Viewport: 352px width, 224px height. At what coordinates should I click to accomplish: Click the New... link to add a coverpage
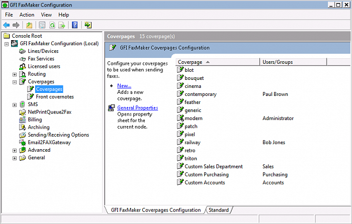[124, 86]
